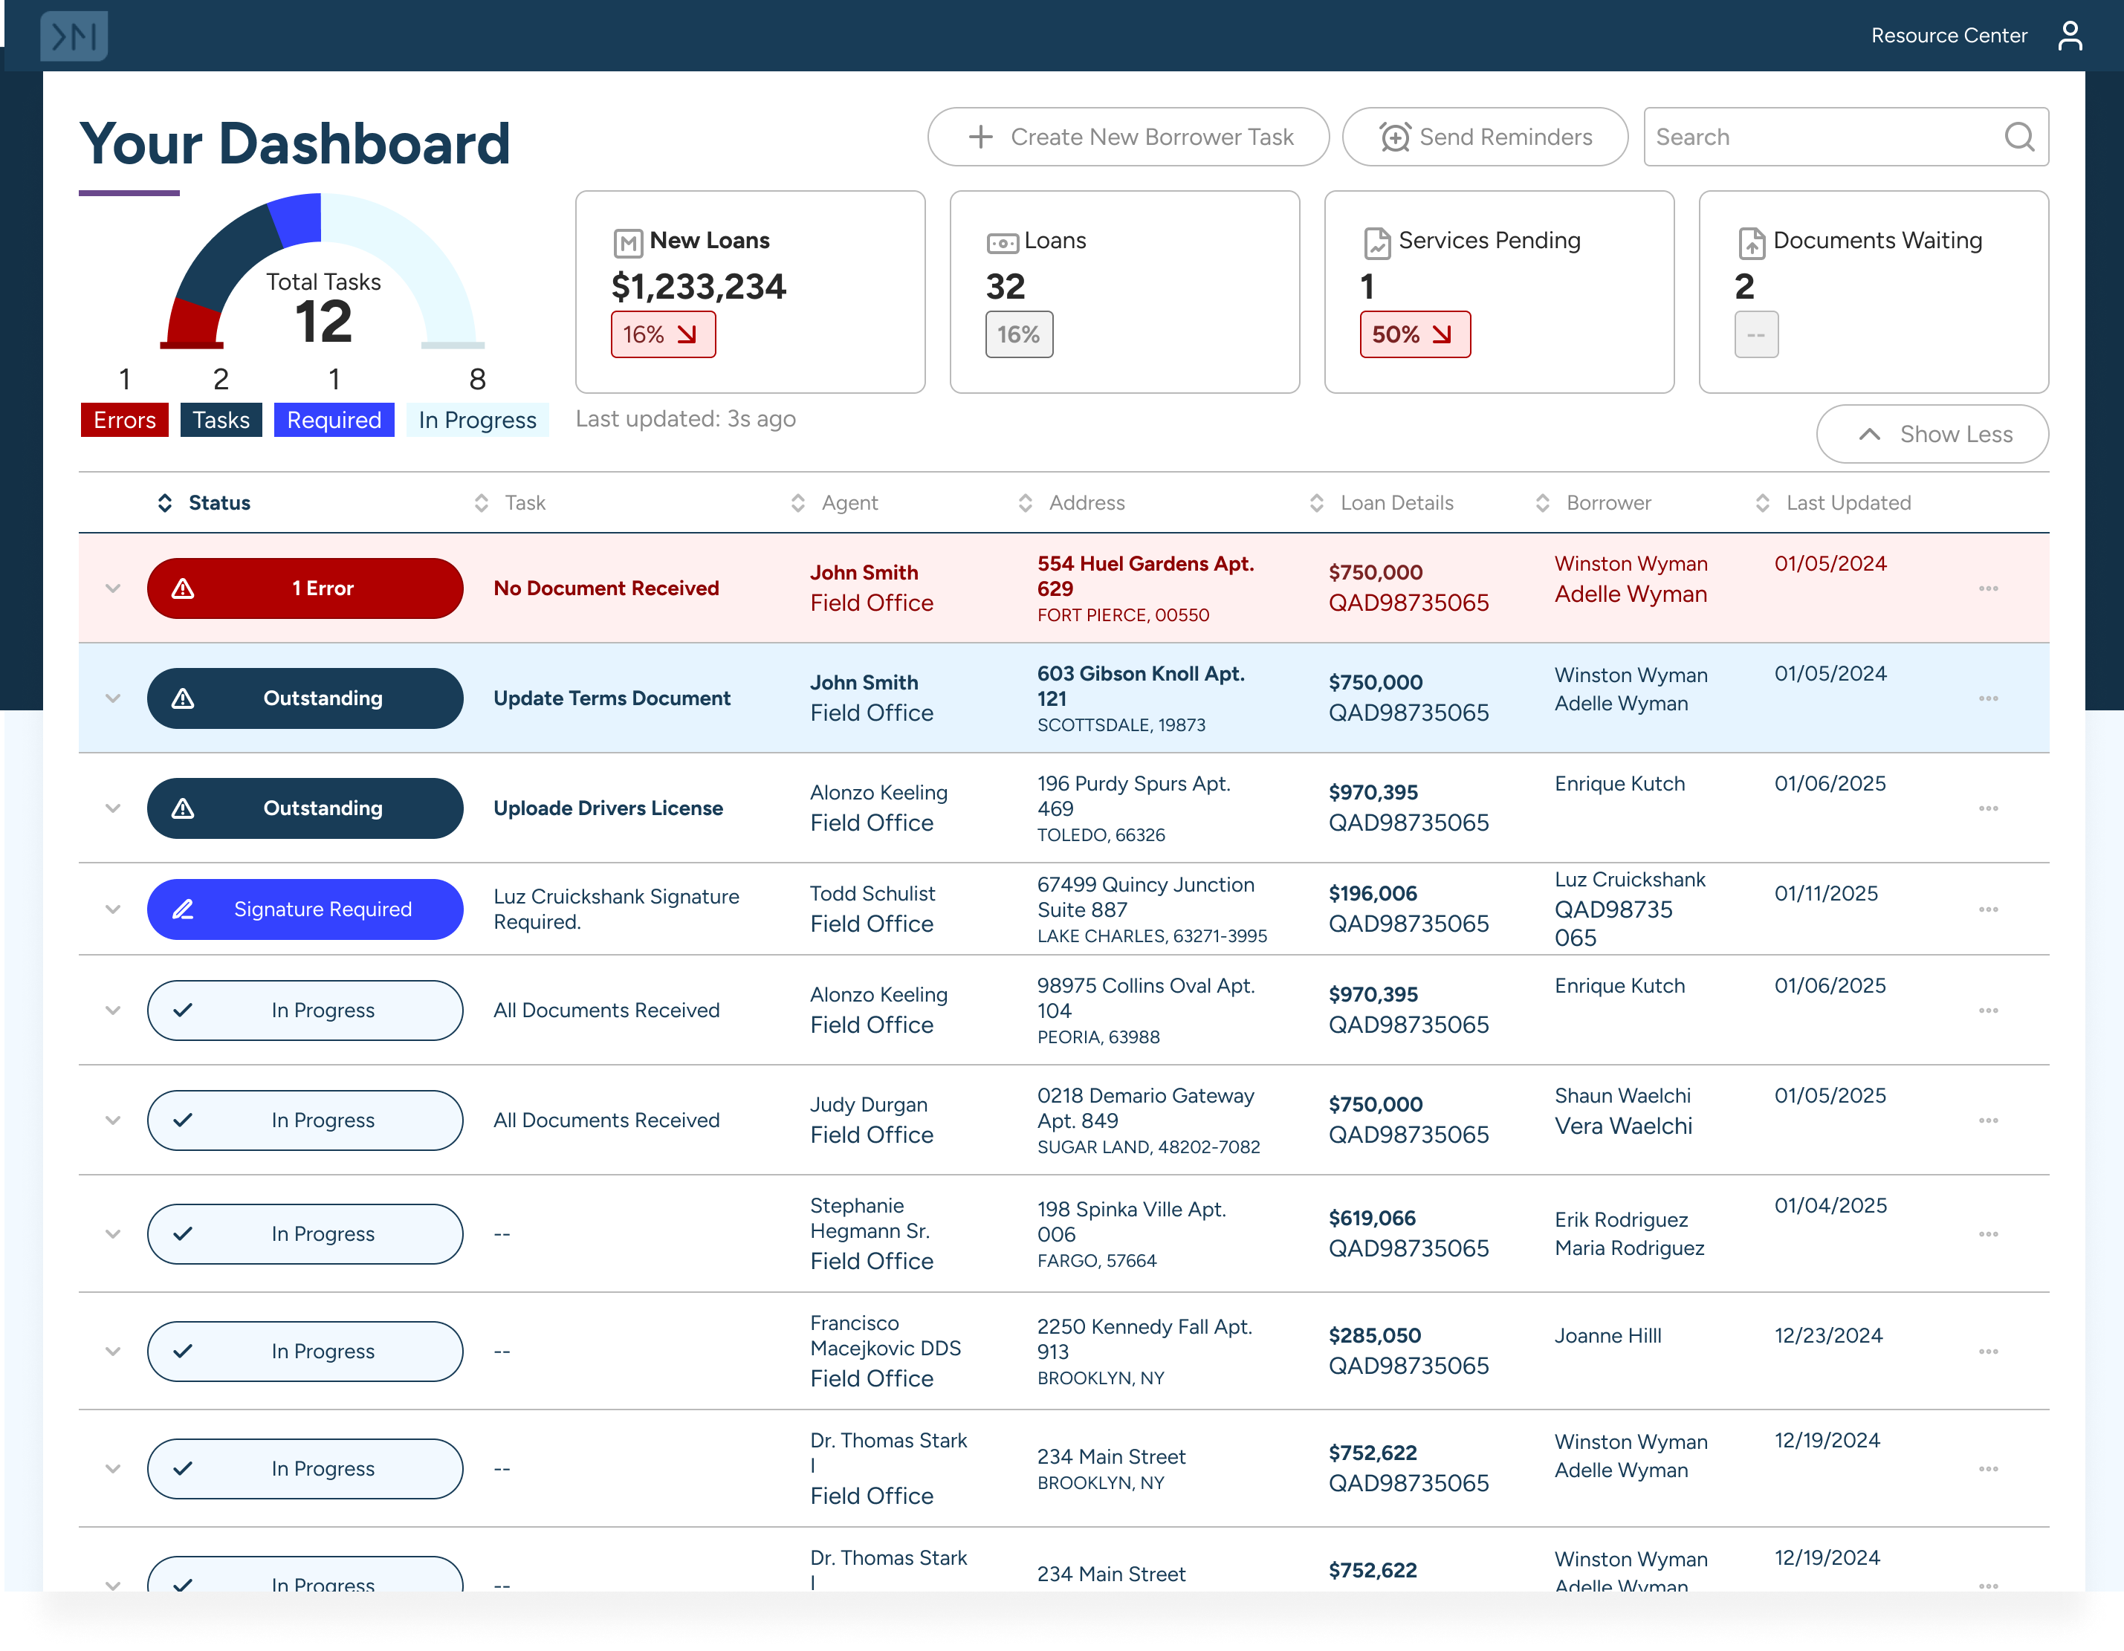2124x1651 pixels.
Task: Expand the Signature Required row chevron
Action: pos(113,909)
